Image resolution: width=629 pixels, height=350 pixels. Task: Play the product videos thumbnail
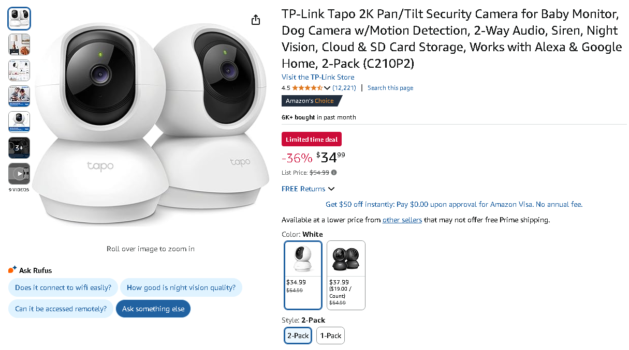19,174
